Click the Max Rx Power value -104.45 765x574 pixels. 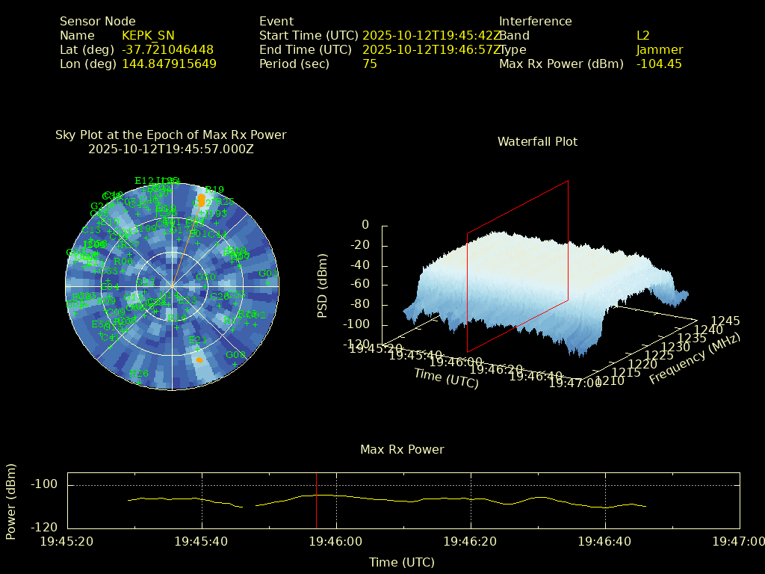click(658, 64)
